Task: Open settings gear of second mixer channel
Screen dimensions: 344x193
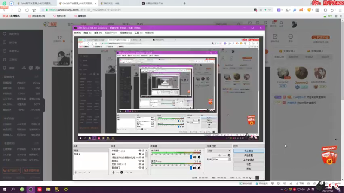Action: tap(199, 168)
